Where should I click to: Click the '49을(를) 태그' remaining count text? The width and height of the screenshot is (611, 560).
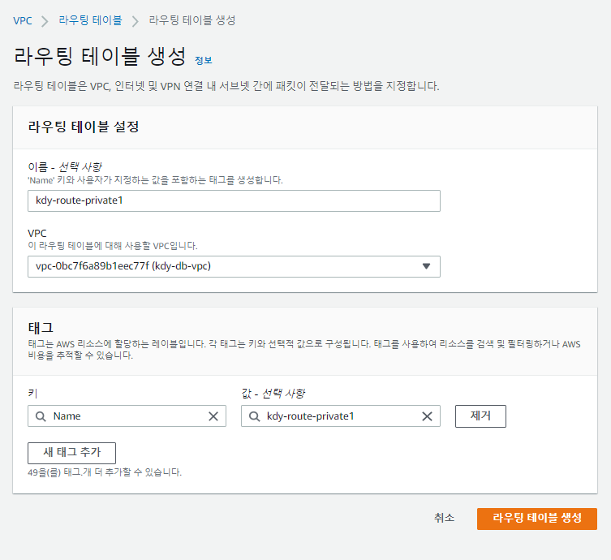[105, 472]
